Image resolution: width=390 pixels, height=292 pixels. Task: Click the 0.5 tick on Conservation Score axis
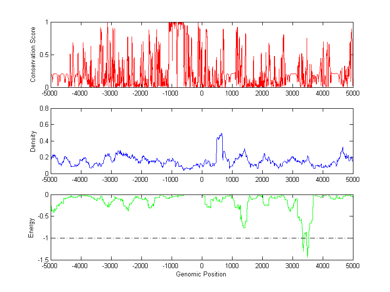click(43, 55)
